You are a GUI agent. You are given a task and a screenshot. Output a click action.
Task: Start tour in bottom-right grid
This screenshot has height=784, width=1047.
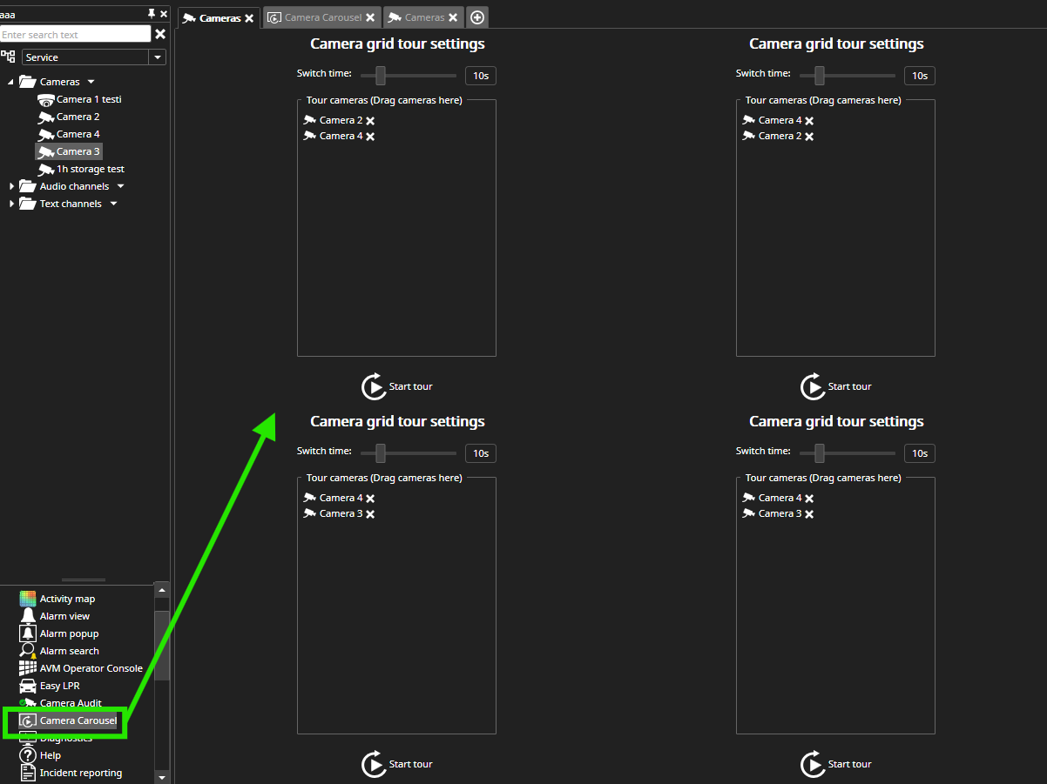tap(814, 764)
